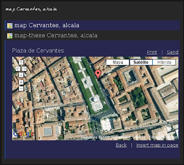The height and width of the screenshot is (165, 184).
Task: Pan the map up with the arrow
Action: click(21, 62)
